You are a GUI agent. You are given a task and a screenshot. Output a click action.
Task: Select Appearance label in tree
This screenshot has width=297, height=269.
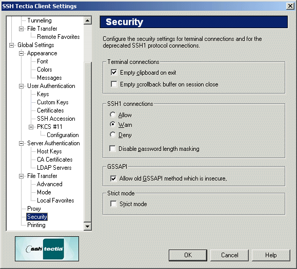42,53
